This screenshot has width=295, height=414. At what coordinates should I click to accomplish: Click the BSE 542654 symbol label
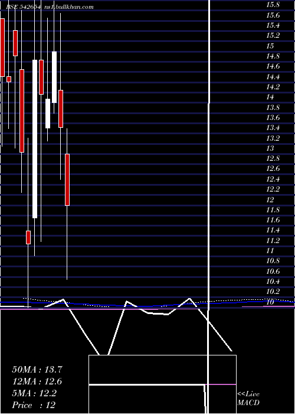(x=24, y=7)
